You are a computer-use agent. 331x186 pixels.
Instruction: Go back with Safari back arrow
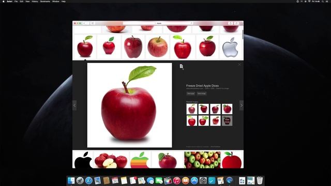click(x=84, y=23)
